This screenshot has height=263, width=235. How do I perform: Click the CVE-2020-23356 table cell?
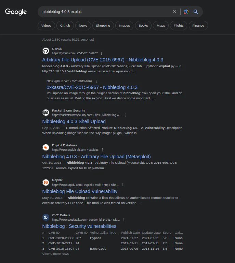click(x=61, y=238)
